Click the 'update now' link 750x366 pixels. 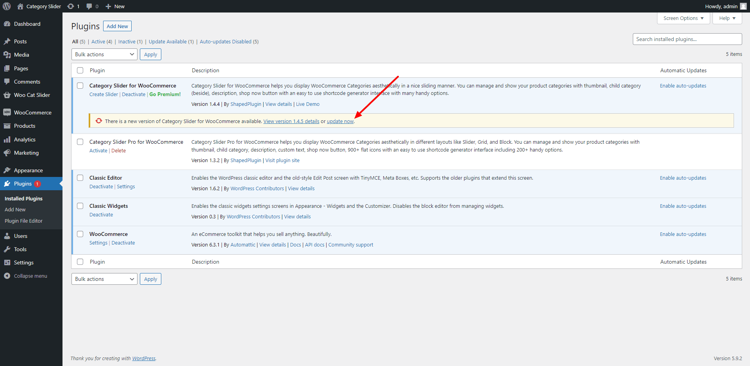(340, 121)
